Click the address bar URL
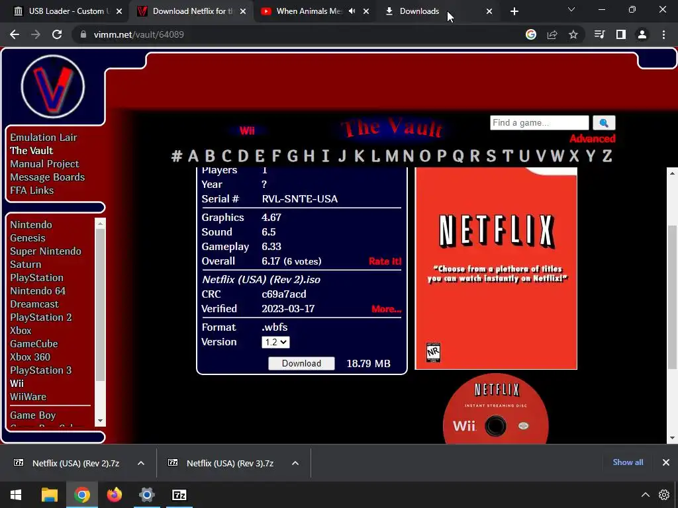Image resolution: width=678 pixels, height=508 pixels. point(139,34)
